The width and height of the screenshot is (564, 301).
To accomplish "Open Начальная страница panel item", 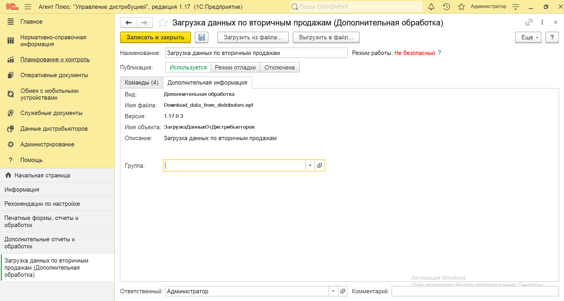I will click(57, 175).
